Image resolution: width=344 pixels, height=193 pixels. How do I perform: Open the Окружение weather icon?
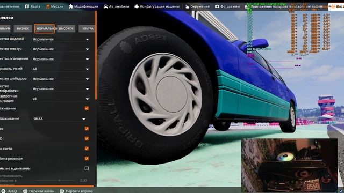[x=187, y=6]
